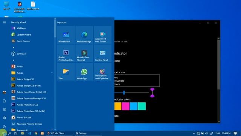Screen dimensions: 241x136
Task: Click the Recently added heading
Action: click(18, 22)
